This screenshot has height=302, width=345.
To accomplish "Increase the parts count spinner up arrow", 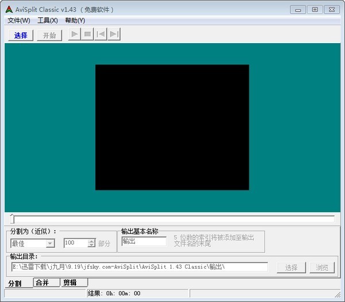I will click(x=91, y=241).
